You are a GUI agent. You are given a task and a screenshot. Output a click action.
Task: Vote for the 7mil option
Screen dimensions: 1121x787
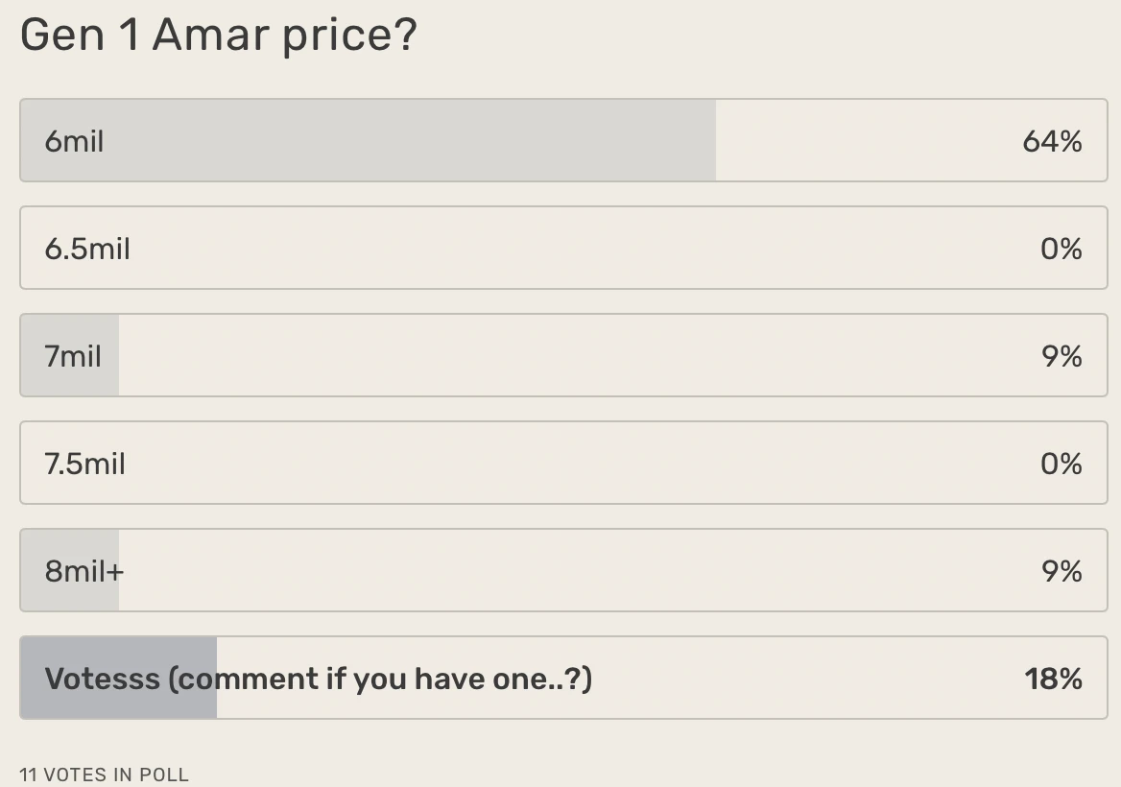[560, 355]
